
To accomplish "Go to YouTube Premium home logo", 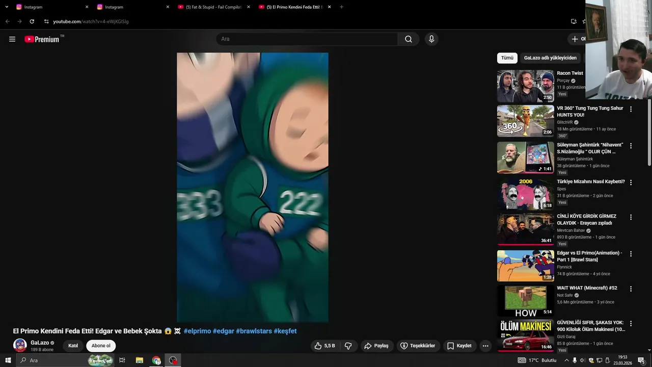I will pos(42,39).
